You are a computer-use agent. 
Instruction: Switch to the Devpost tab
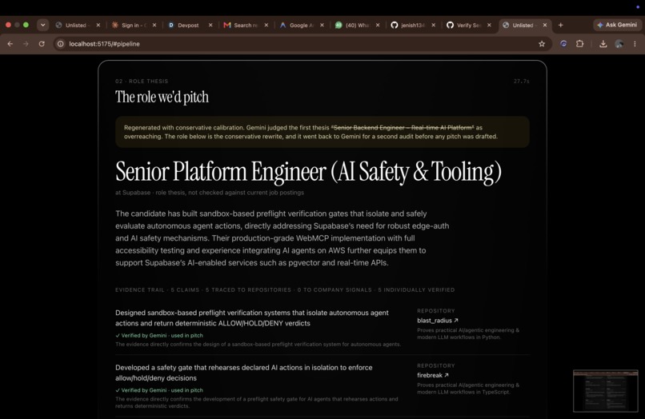(x=188, y=25)
